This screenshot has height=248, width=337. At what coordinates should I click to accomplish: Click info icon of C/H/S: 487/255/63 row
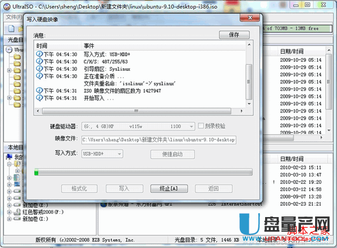pyautogui.click(x=39, y=61)
